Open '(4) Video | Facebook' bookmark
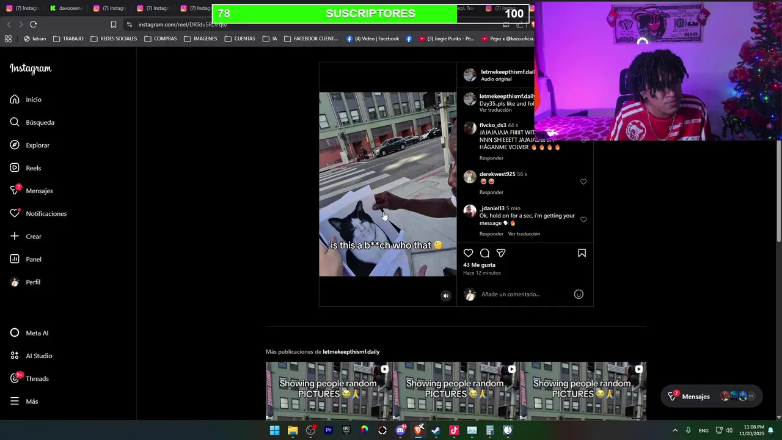 (372, 38)
